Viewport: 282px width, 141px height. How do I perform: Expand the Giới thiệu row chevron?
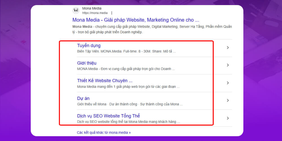228,65
